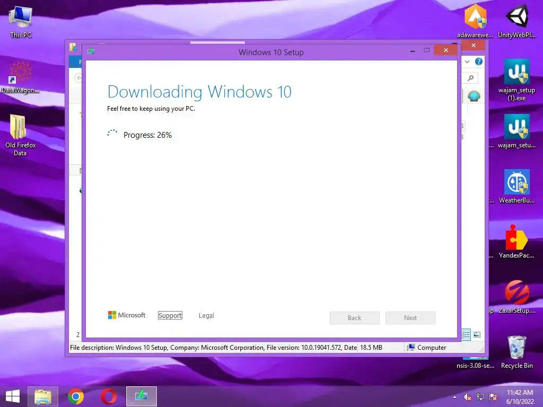Launch Google Chrome from the taskbar
Viewport: 543px width, 407px height.
click(x=76, y=396)
